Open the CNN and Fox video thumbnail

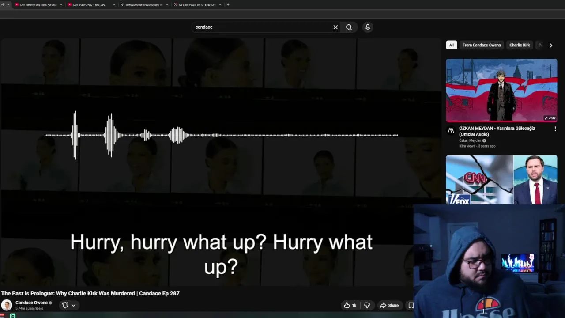point(501,180)
